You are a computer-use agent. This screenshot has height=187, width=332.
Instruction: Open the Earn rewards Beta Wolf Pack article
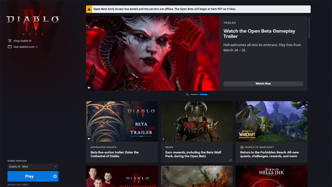click(193, 154)
